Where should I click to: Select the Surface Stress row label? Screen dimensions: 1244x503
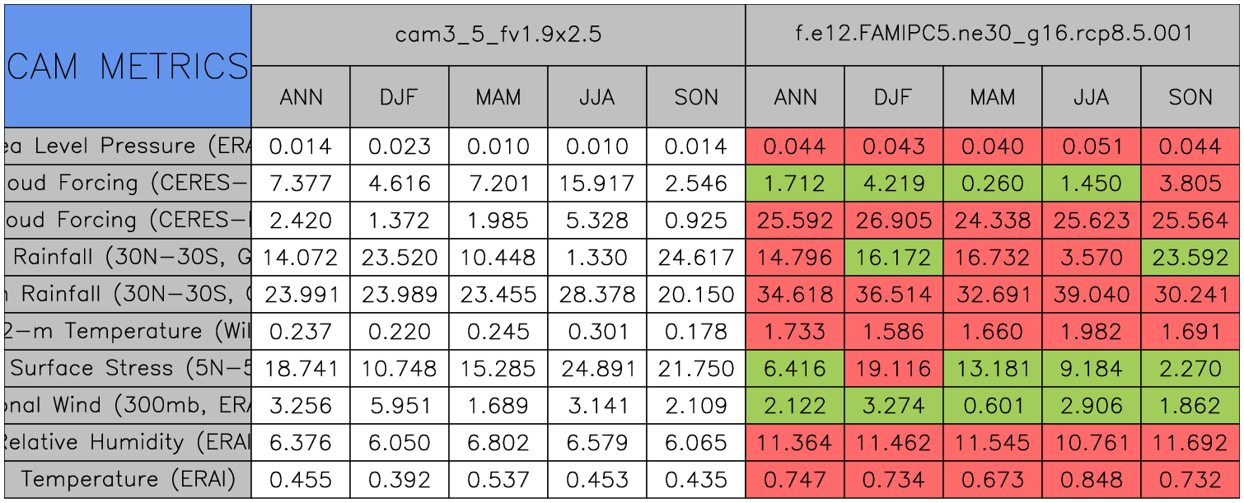coord(127,368)
